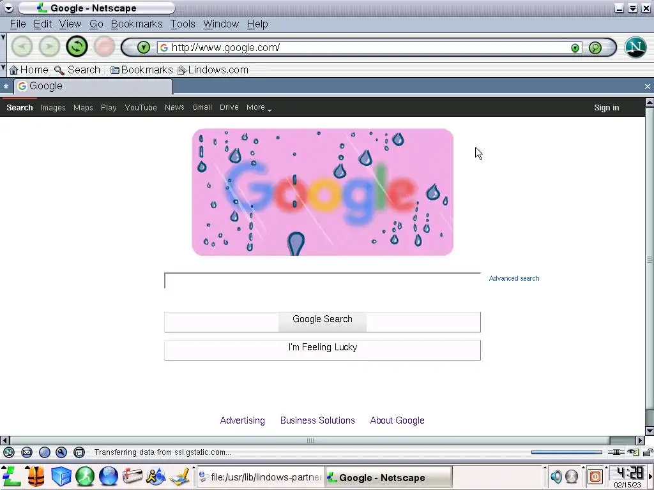Screen dimensions: 654x490
Task: Open the Business Solutions footer link
Action: point(317,420)
